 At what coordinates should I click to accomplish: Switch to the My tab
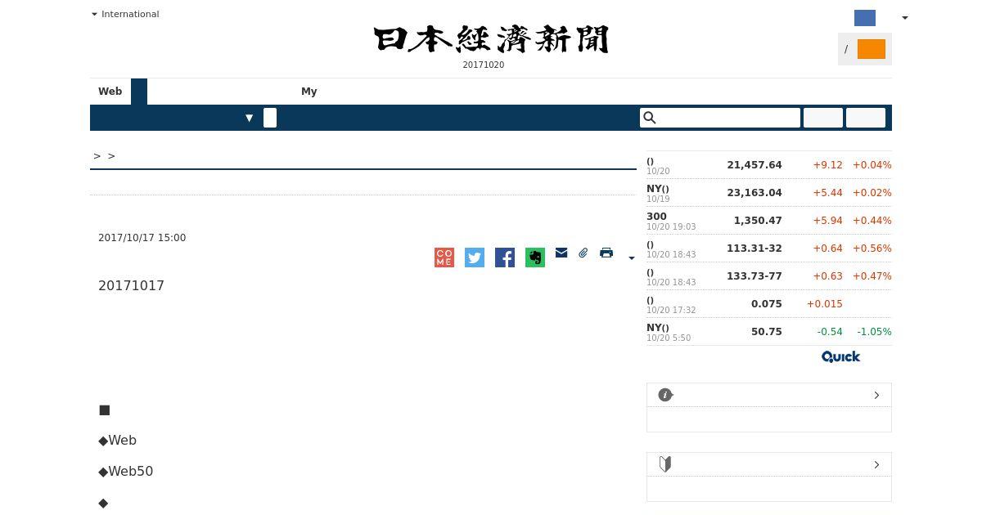click(309, 92)
